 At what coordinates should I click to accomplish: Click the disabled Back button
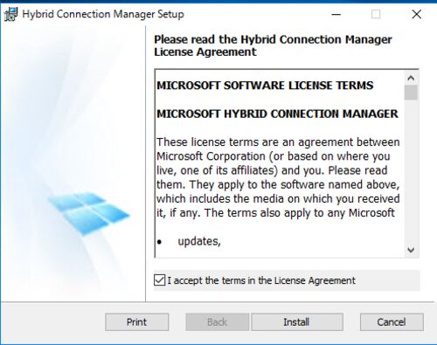tap(218, 322)
